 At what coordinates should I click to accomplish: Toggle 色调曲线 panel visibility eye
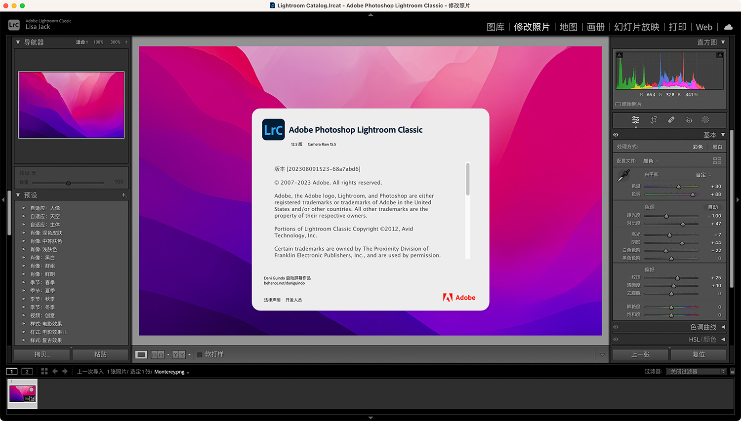pyautogui.click(x=616, y=327)
